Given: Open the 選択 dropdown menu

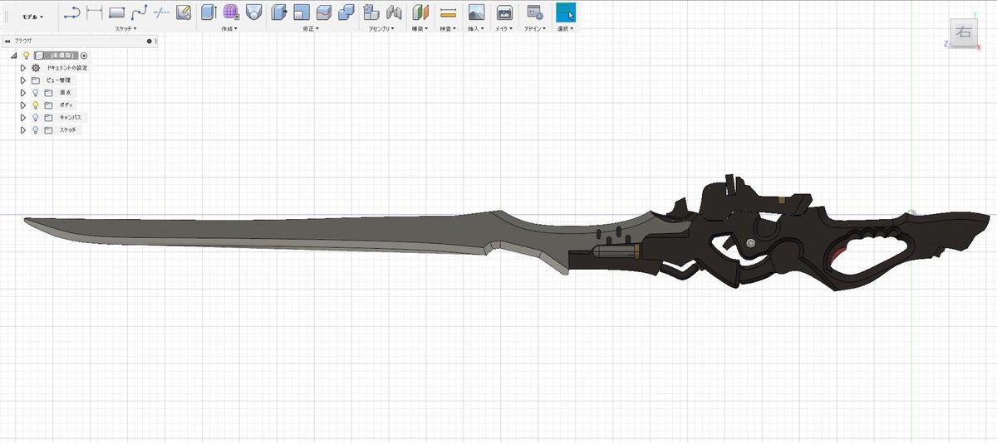Looking at the screenshot, I should tap(566, 28).
